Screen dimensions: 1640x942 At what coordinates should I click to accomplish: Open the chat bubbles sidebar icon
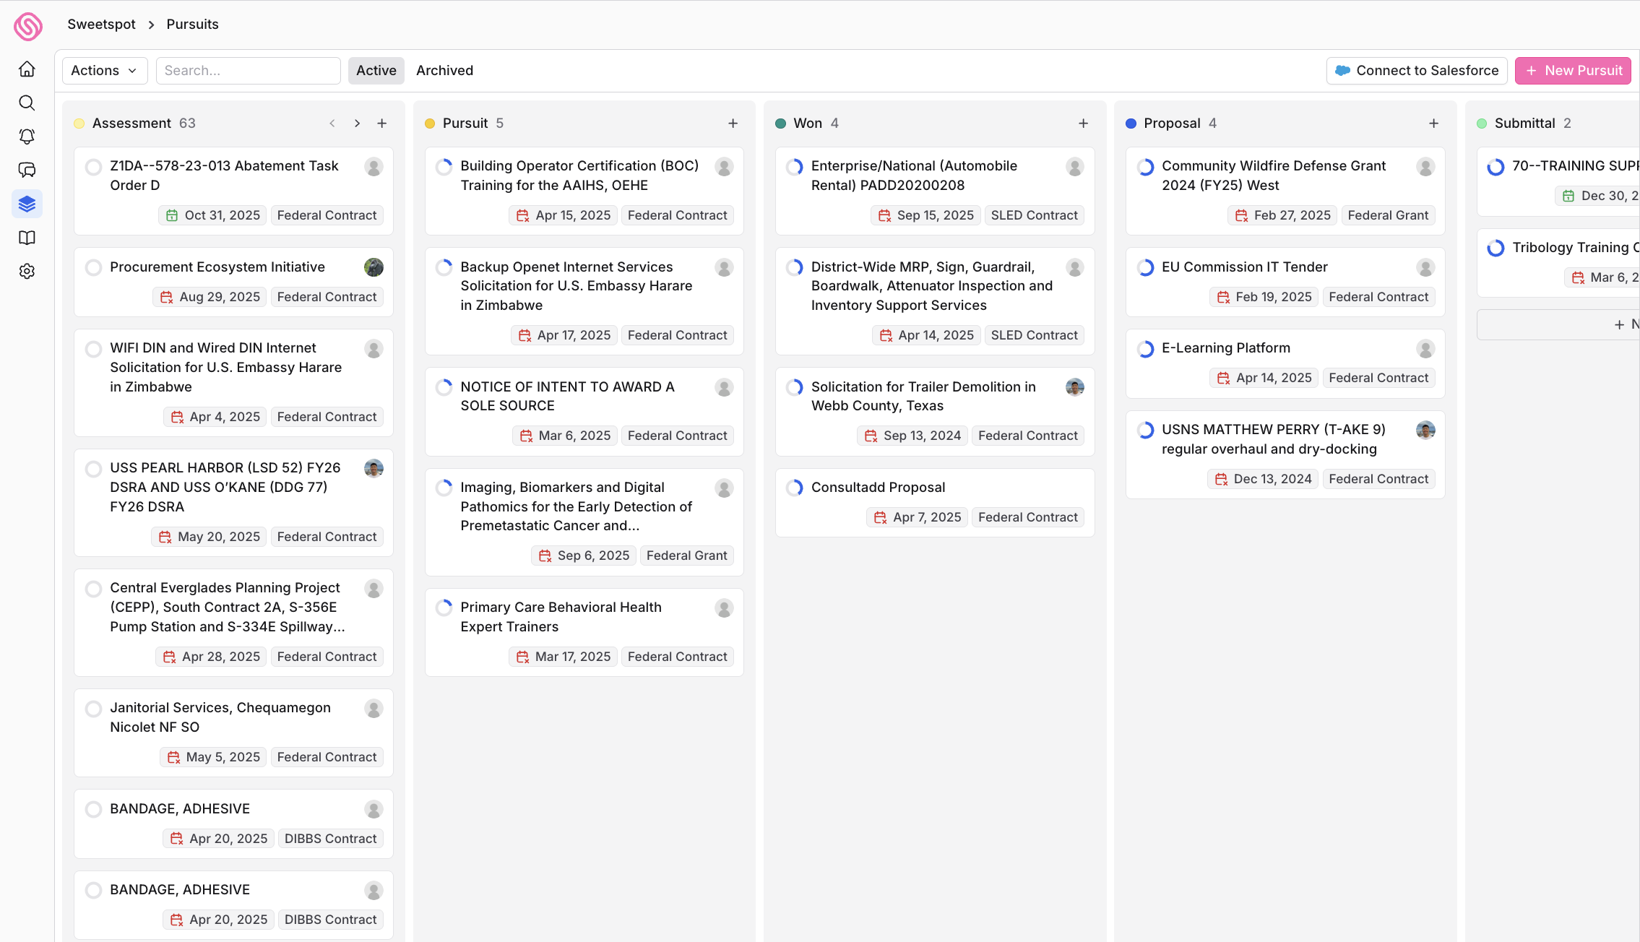(x=27, y=170)
